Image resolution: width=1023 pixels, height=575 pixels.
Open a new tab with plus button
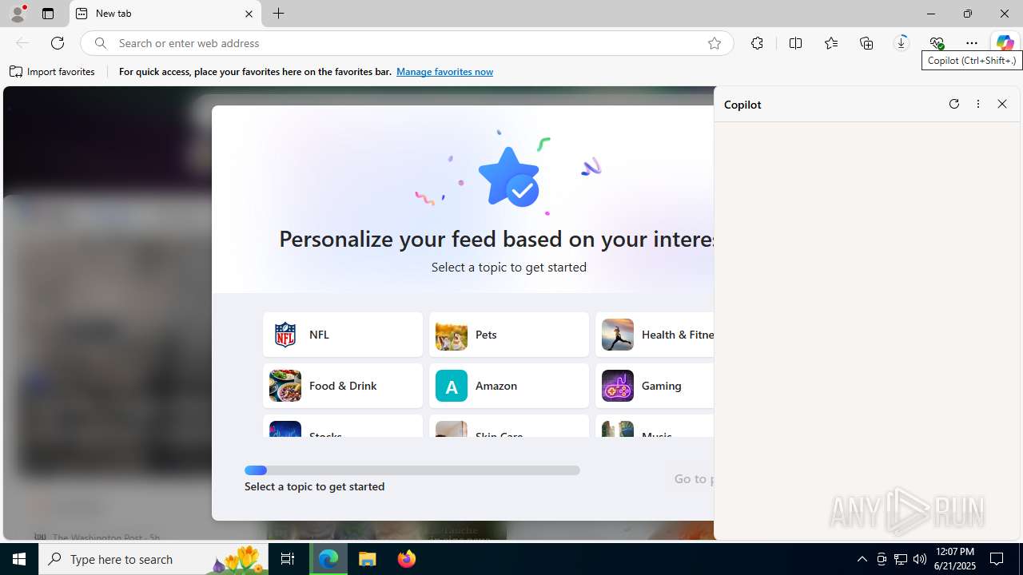coord(279,14)
